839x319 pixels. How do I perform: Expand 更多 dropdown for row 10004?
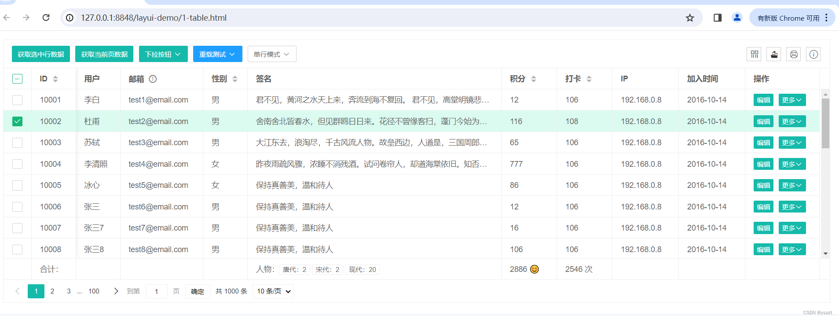[x=792, y=164]
